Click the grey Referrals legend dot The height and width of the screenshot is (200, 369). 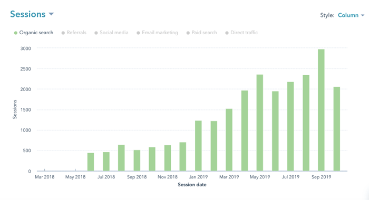[x=63, y=33]
